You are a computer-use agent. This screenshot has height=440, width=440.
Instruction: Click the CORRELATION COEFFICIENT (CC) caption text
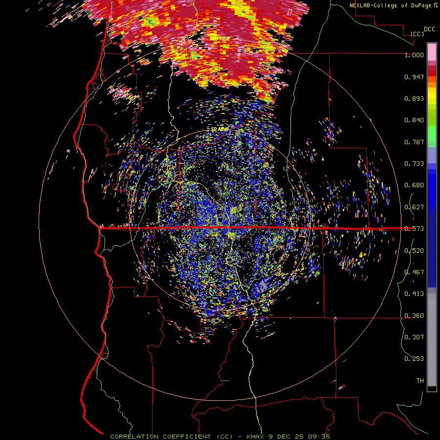point(171,437)
